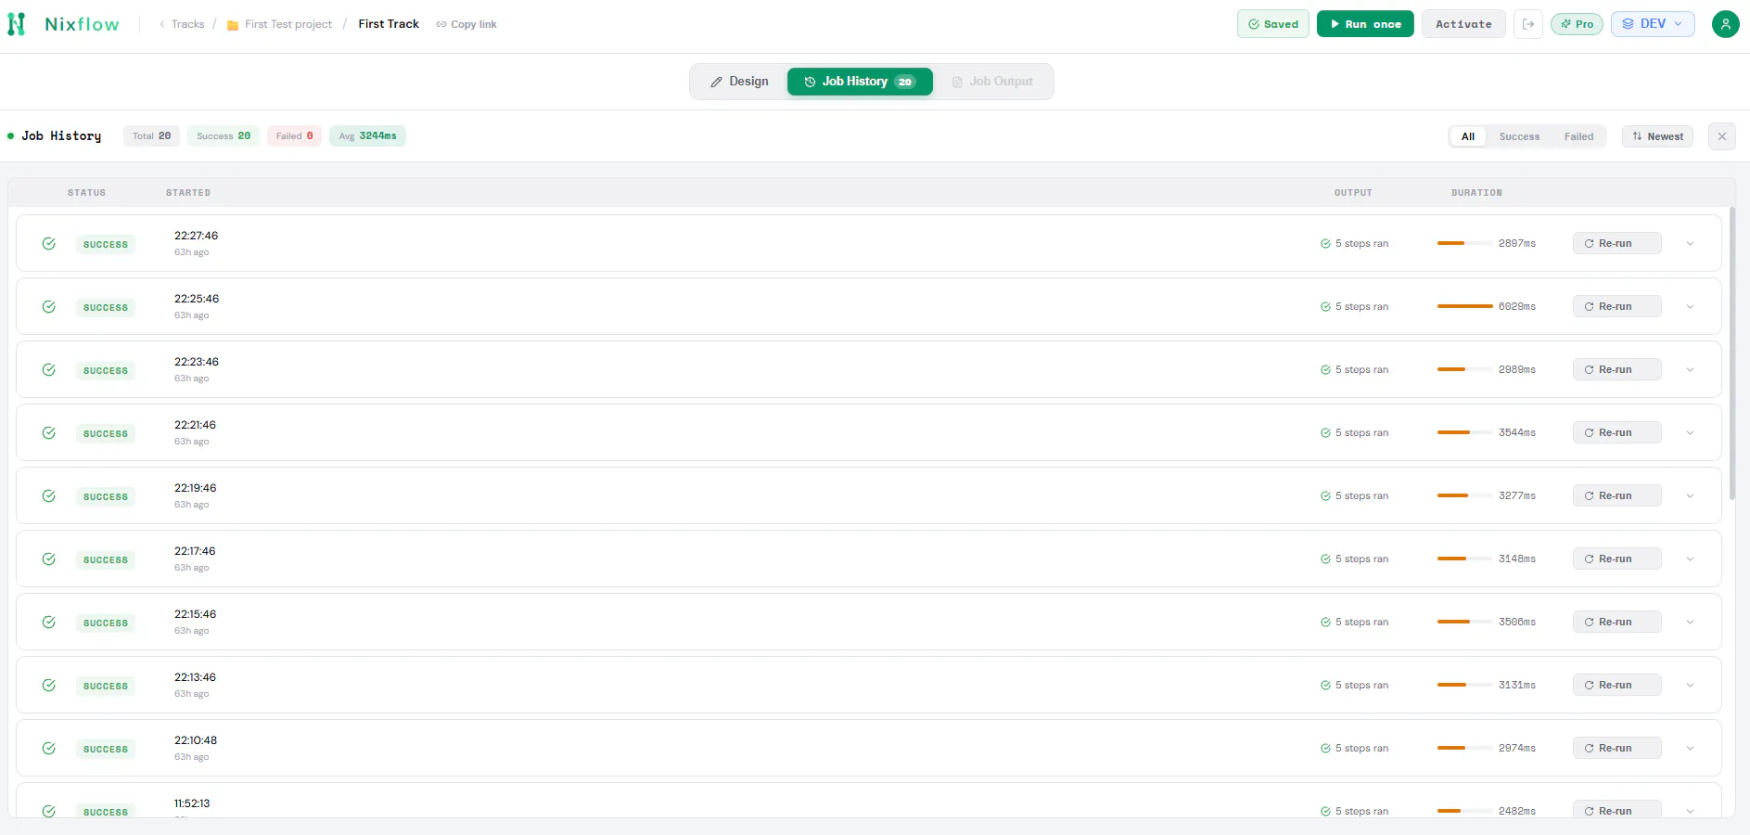Filter jobs by Success
The width and height of the screenshot is (1750, 835).
[x=1519, y=136]
